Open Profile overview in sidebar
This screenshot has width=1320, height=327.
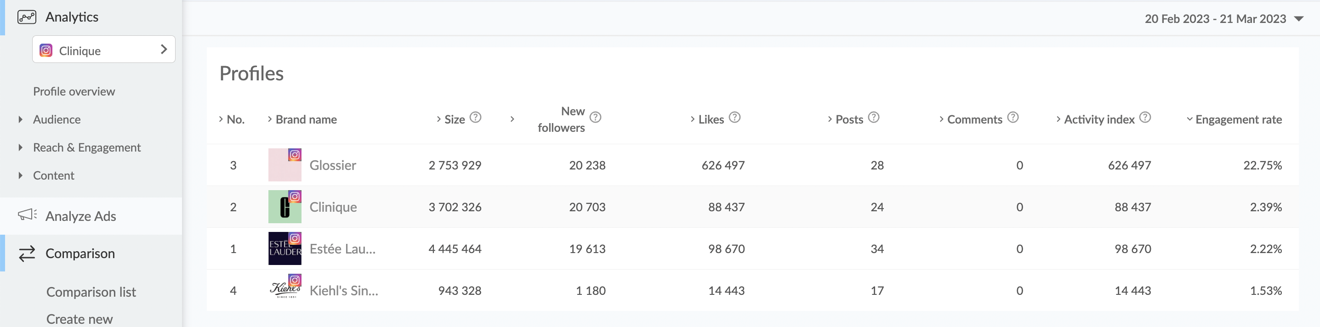tap(74, 91)
